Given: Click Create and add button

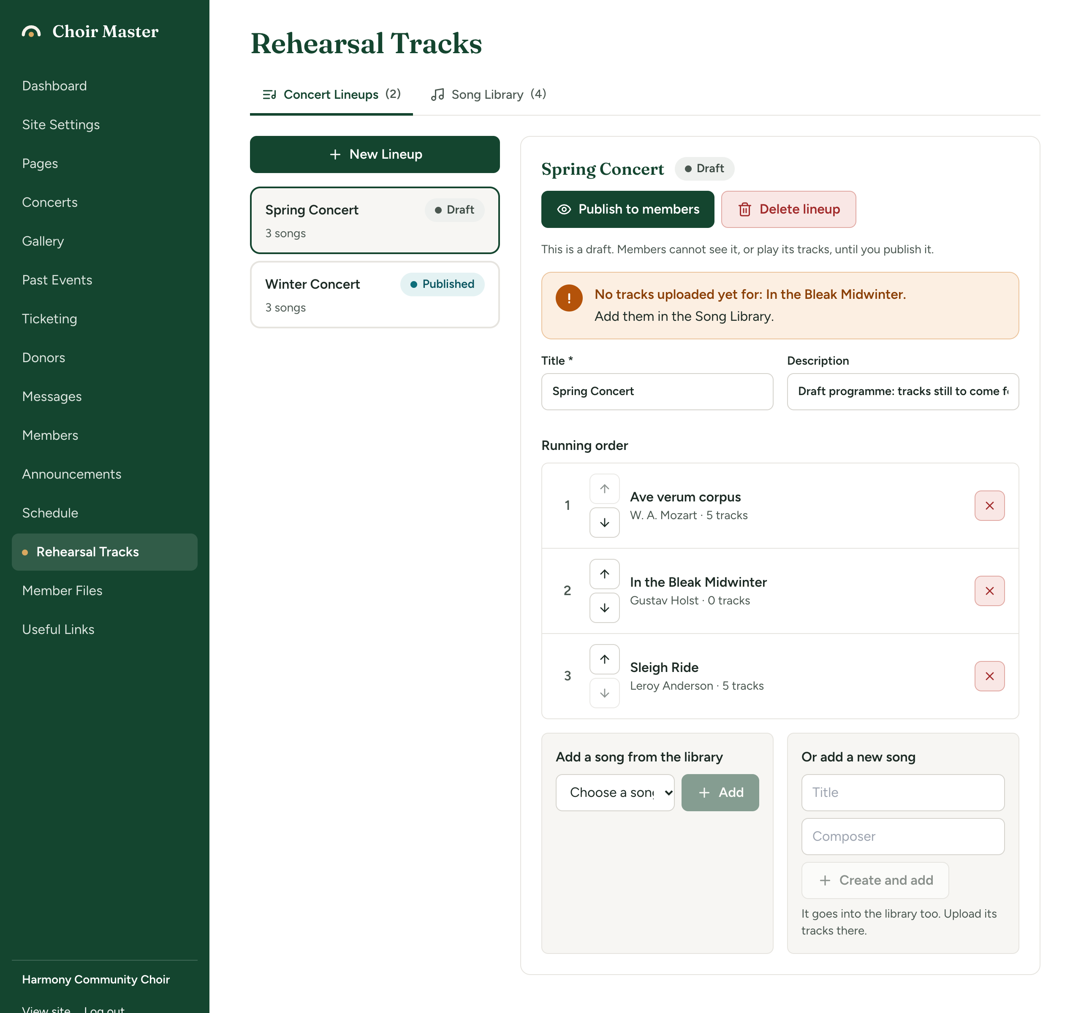Looking at the screenshot, I should point(875,880).
